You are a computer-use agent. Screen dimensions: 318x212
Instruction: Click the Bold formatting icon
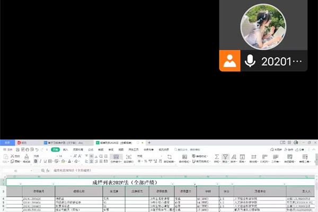click(x=36, y=162)
